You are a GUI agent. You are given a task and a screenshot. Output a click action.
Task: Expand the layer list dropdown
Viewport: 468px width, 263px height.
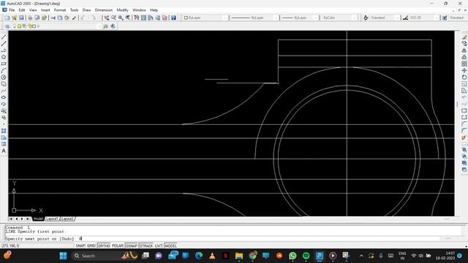[99, 26]
